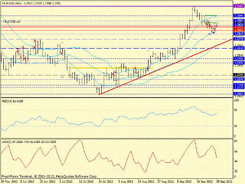Click the 18 Sep 2012 date label

pyautogui.click(x=205, y=181)
